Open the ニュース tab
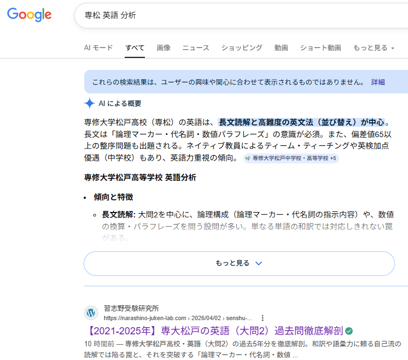 pyautogui.click(x=196, y=48)
